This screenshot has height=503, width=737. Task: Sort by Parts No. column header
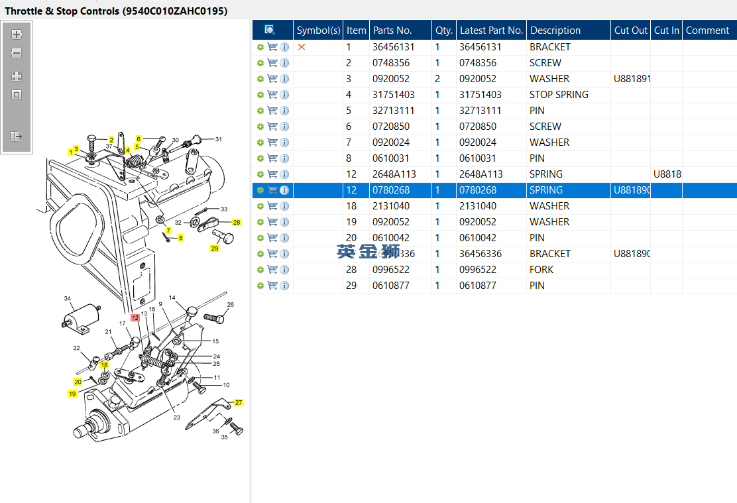click(x=392, y=30)
